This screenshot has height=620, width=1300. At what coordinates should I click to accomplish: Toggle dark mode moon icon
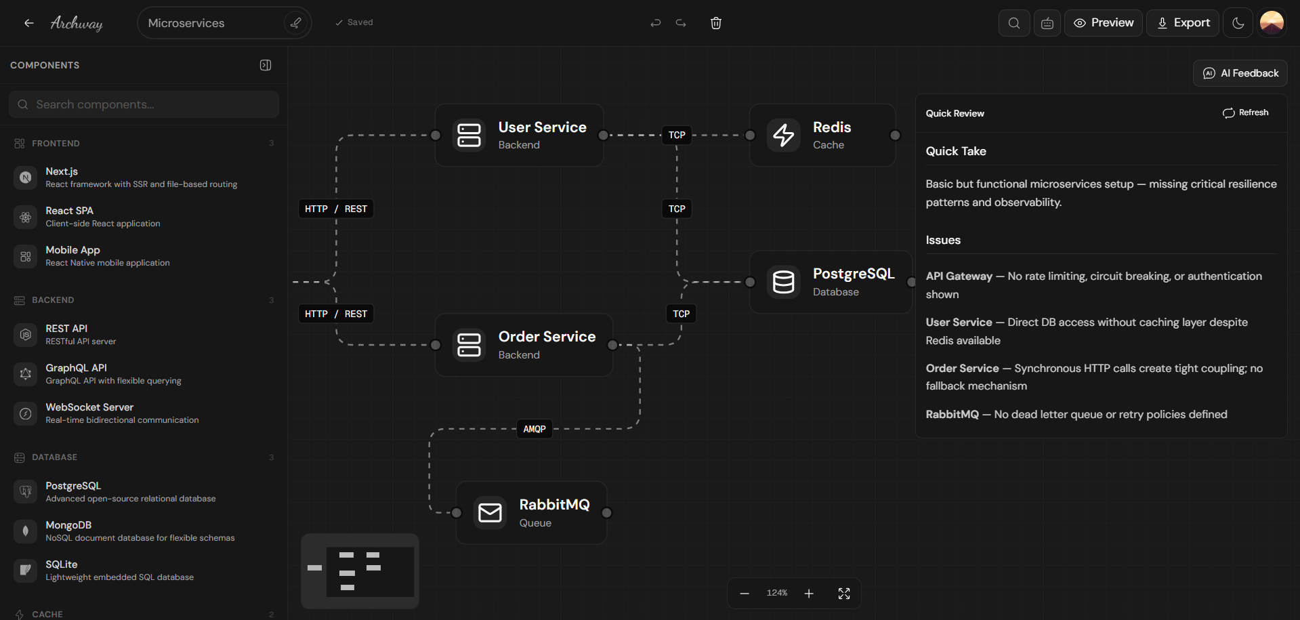point(1238,23)
